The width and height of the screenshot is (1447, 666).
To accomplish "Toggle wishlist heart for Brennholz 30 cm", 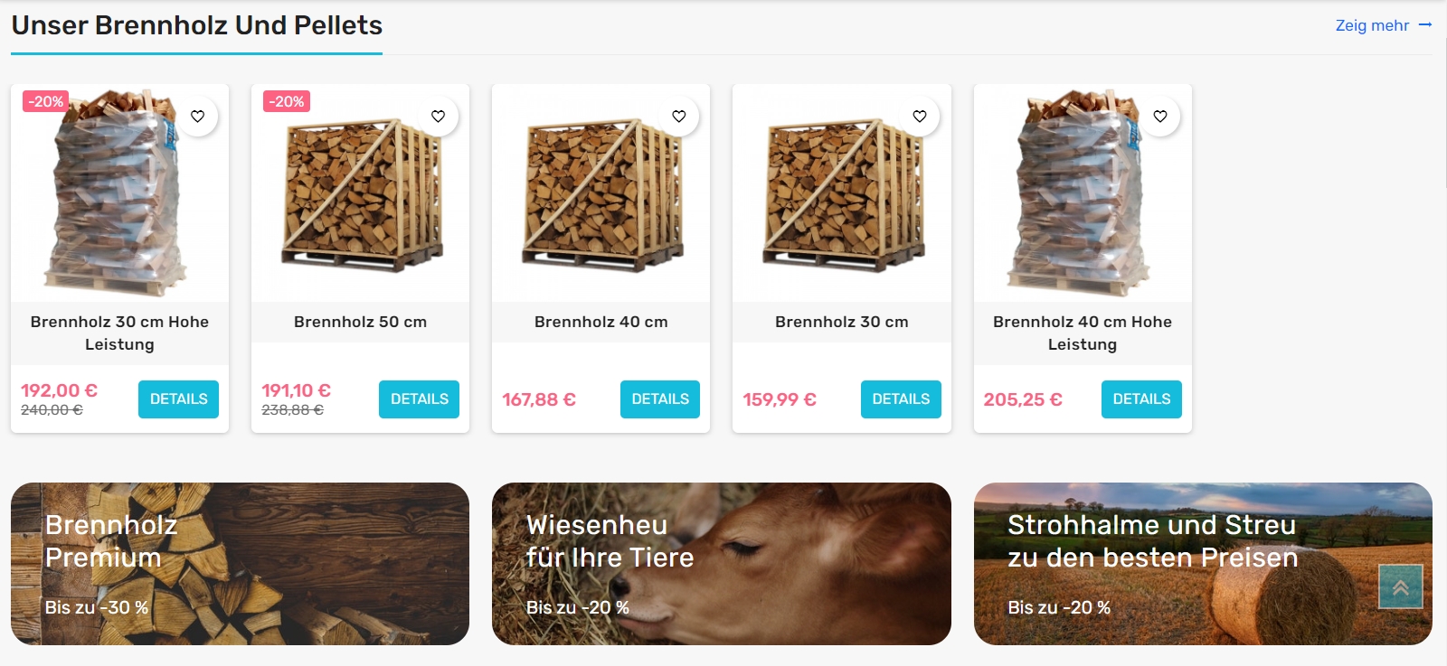I will [x=920, y=117].
